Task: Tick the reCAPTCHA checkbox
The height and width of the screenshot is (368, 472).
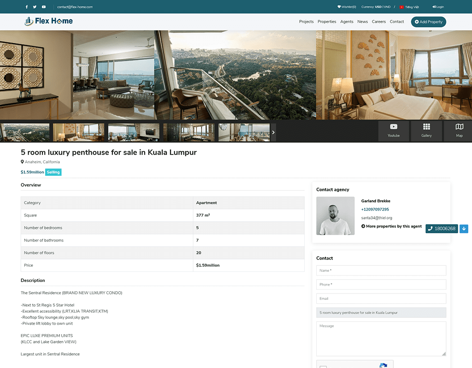Action: (x=323, y=367)
